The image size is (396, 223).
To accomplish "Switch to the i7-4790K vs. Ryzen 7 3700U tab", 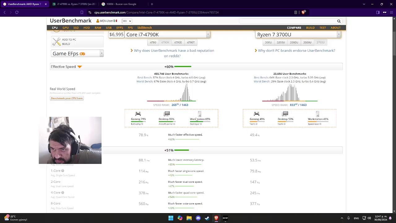I will (74, 4).
